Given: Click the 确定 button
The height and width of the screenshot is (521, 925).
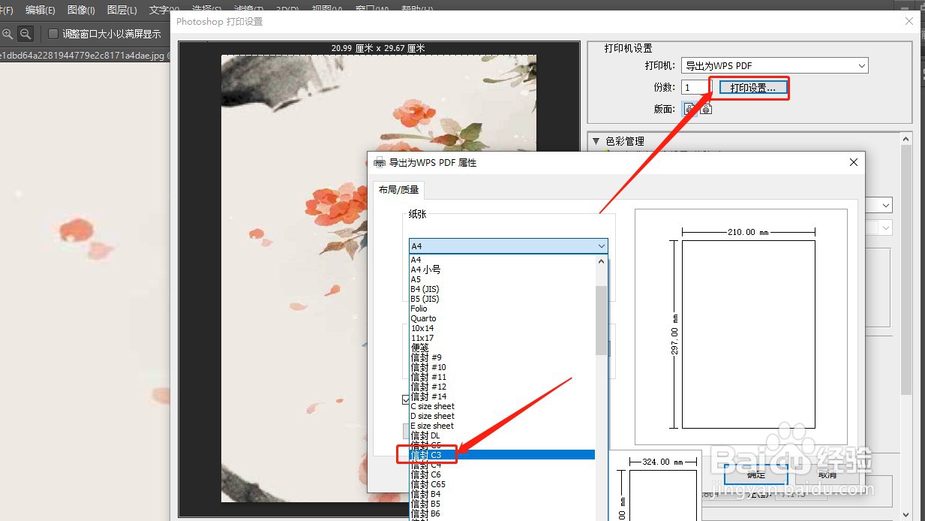Looking at the screenshot, I should tap(754, 474).
